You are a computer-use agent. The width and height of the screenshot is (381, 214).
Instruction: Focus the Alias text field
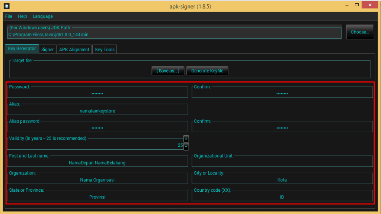[97, 111]
